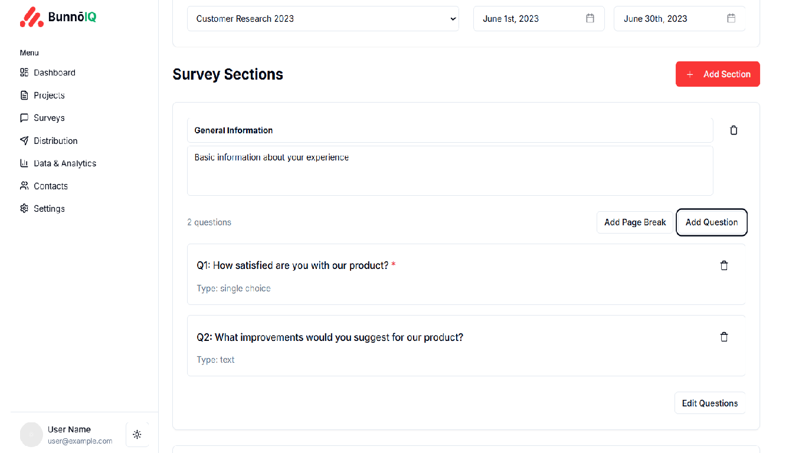Open the Dashboard from the sidebar
799x453 pixels.
pos(54,72)
